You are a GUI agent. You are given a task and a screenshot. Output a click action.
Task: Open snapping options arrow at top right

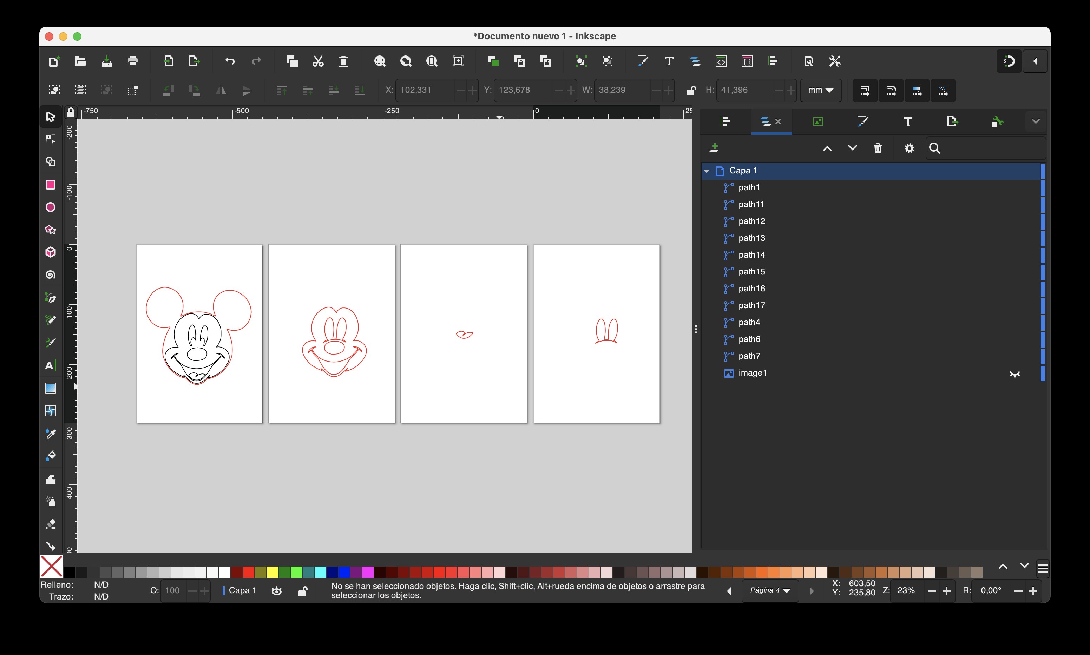click(1035, 61)
